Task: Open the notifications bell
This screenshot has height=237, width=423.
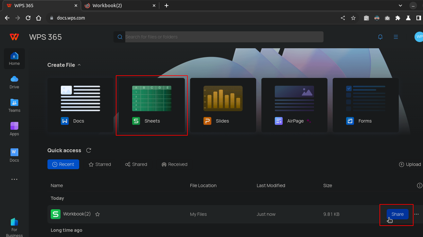Action: point(380,37)
